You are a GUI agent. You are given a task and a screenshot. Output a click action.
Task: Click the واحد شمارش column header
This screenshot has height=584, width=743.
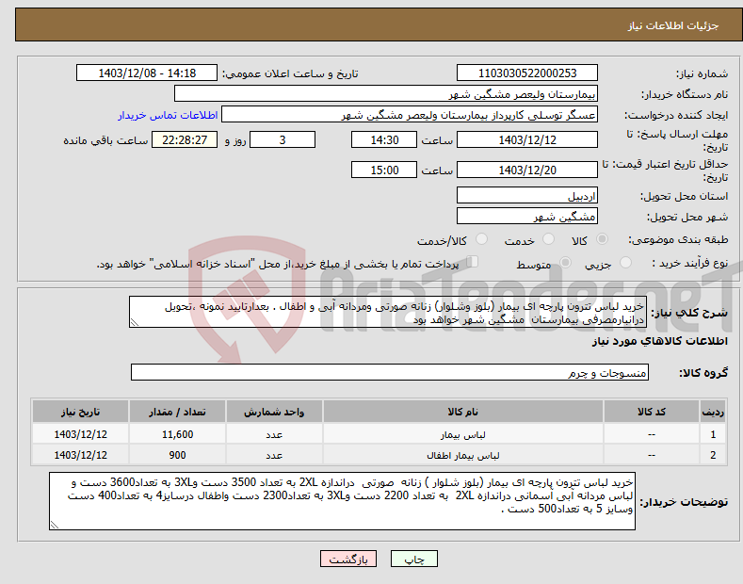(x=274, y=412)
